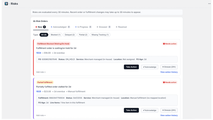Switch to the Acknowledged tab
The width and height of the screenshot is (213, 120).
(60, 27)
